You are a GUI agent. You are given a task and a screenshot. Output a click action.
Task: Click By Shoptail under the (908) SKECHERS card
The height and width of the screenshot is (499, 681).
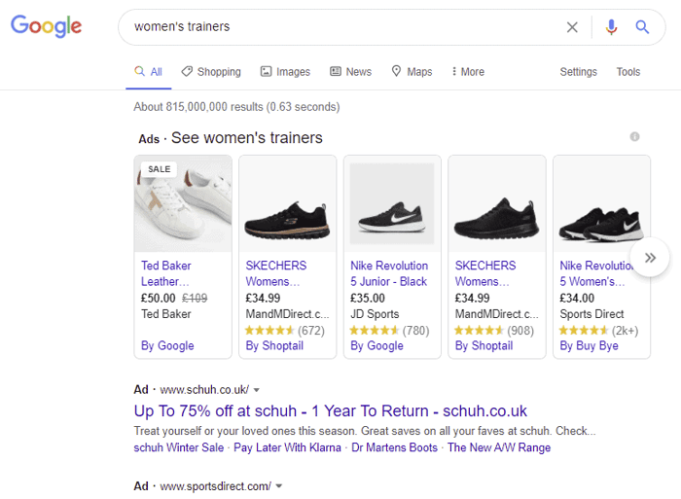click(x=484, y=345)
